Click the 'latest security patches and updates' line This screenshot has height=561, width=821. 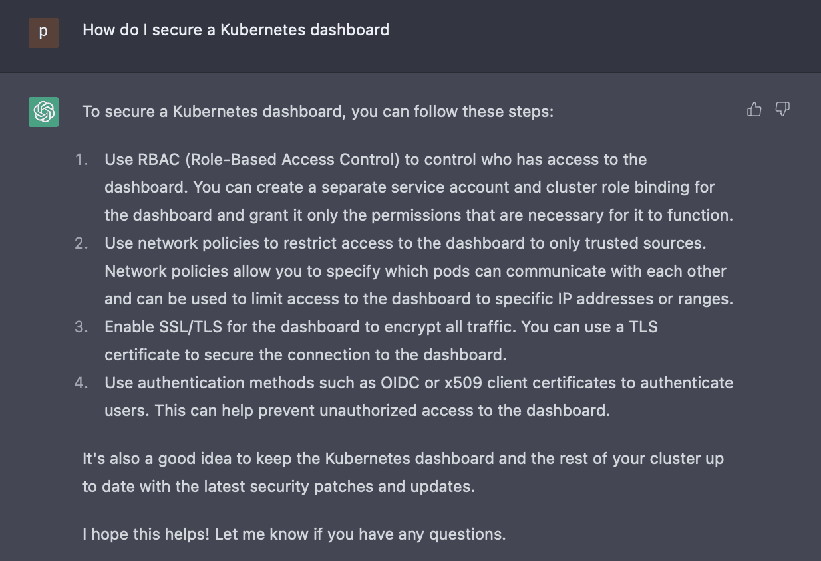(x=279, y=487)
